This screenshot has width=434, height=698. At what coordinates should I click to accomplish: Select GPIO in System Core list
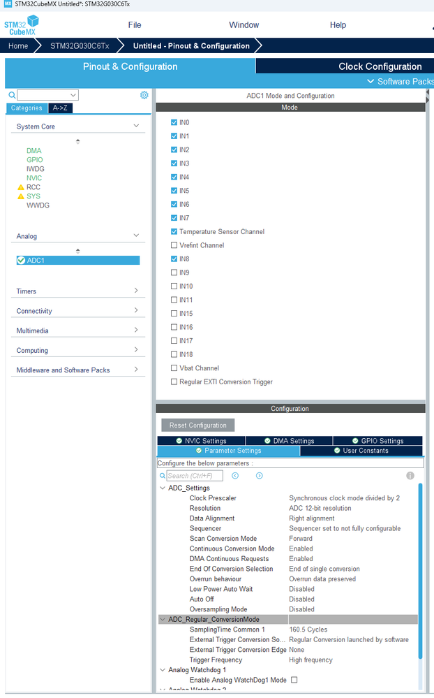point(35,160)
